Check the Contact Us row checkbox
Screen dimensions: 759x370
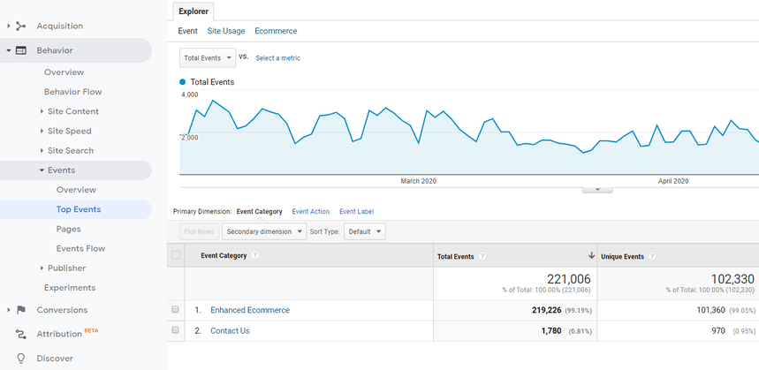click(x=176, y=330)
